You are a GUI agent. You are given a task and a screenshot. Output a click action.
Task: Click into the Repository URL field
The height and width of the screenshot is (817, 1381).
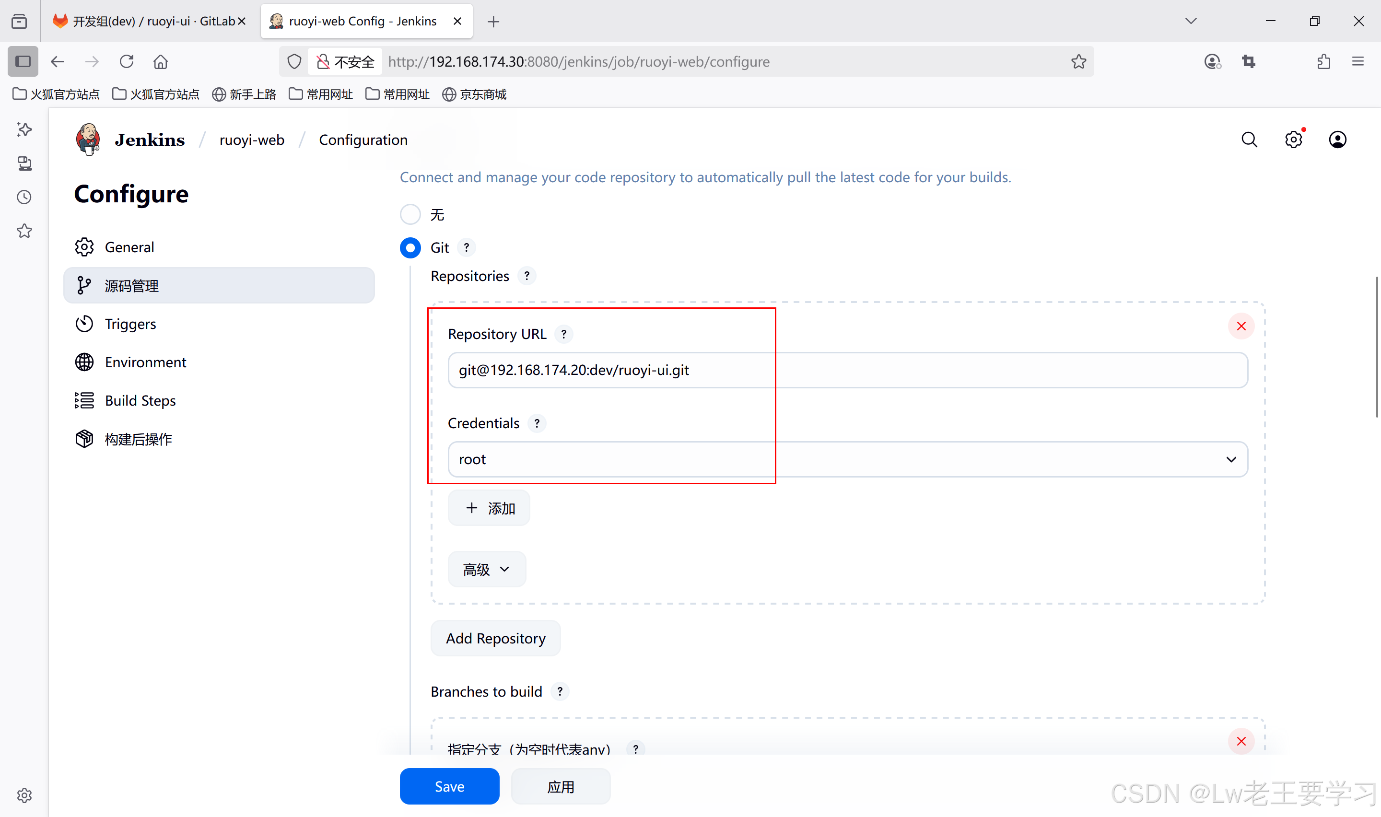coord(847,370)
